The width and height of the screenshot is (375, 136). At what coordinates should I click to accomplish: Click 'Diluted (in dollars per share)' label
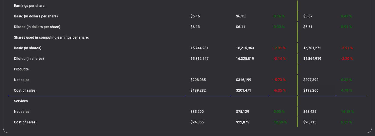tap(37, 27)
